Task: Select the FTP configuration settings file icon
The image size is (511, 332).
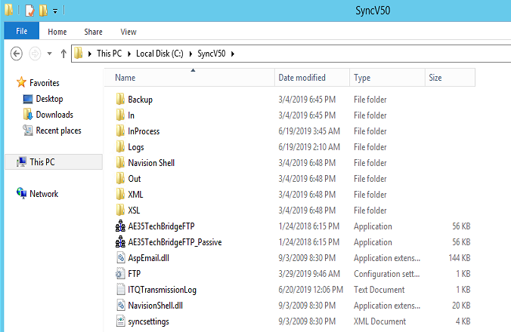Action: coord(120,274)
